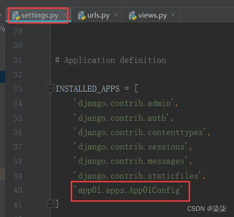The height and width of the screenshot is (217, 234).
Task: Click the 'django.contrib.auth' string
Action: (x=121, y=118)
